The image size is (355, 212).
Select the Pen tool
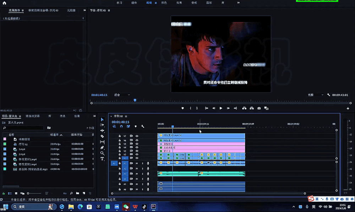[102, 147]
